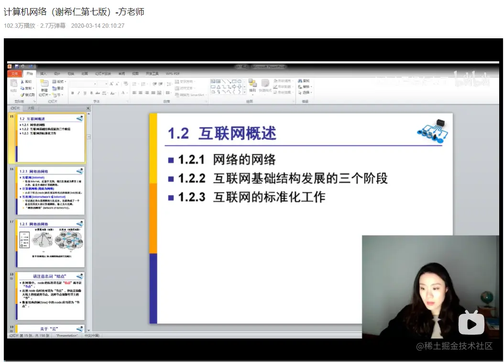
Task: Click the Save icon in quick access toolbar
Action: (17, 67)
